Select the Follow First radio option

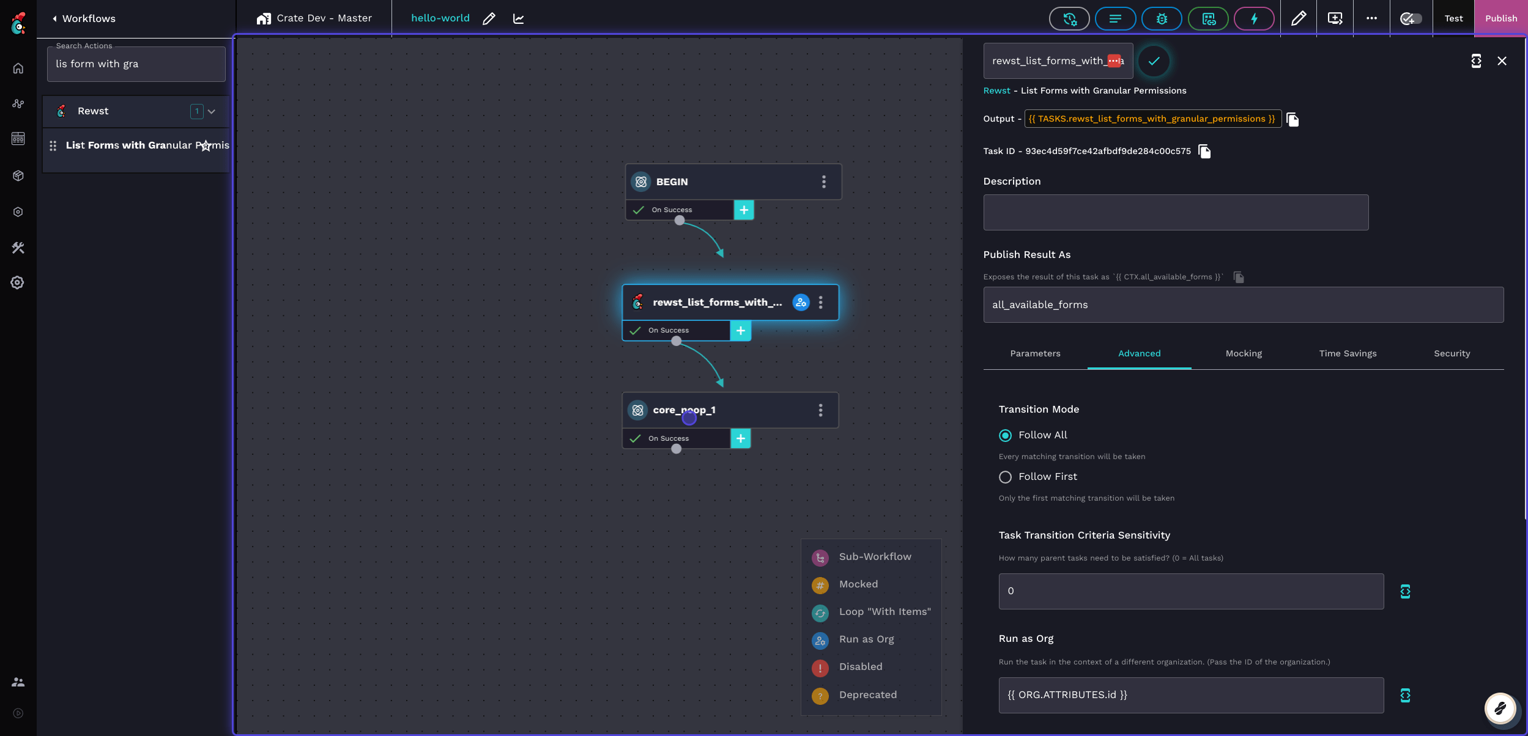(1005, 477)
